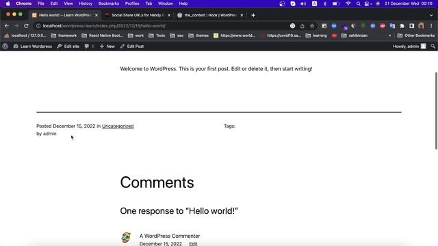Click the Wi-Fi status icon
This screenshot has width=438, height=246.
pyautogui.click(x=348, y=3)
